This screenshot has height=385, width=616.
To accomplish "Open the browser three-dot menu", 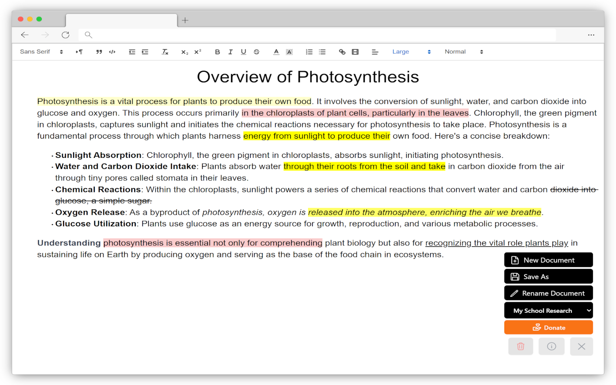I will (x=591, y=35).
